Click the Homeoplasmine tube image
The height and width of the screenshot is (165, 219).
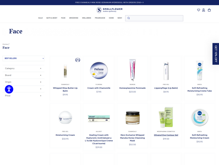tap(132, 70)
